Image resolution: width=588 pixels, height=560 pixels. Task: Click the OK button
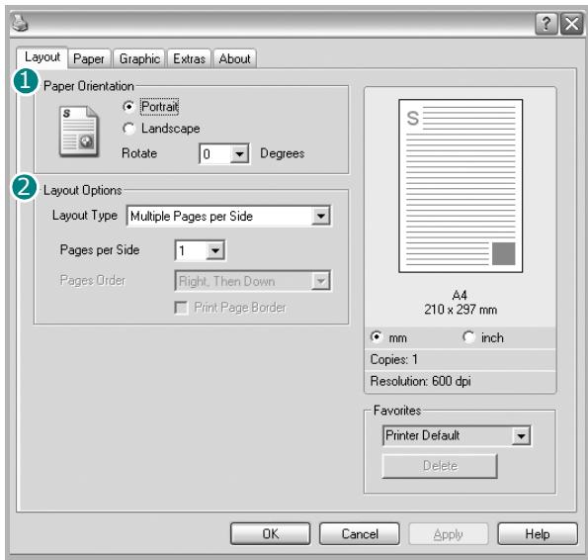tap(271, 533)
